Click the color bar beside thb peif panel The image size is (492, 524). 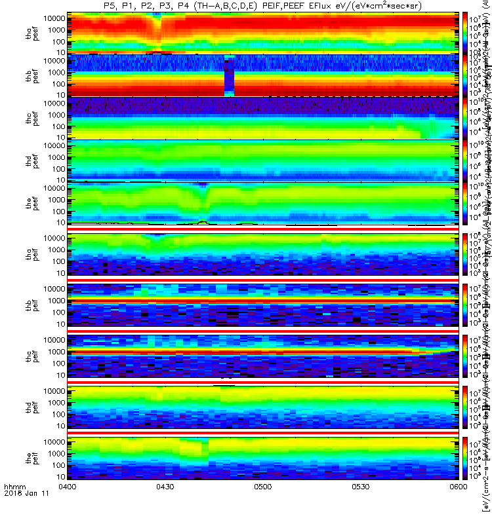465,305
